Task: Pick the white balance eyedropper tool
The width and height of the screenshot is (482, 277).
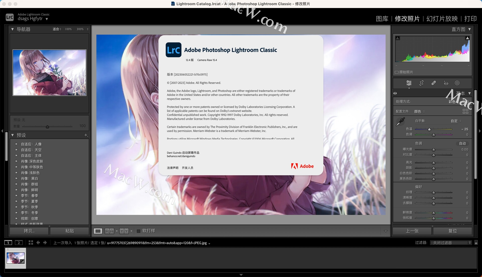Action: click(400, 122)
